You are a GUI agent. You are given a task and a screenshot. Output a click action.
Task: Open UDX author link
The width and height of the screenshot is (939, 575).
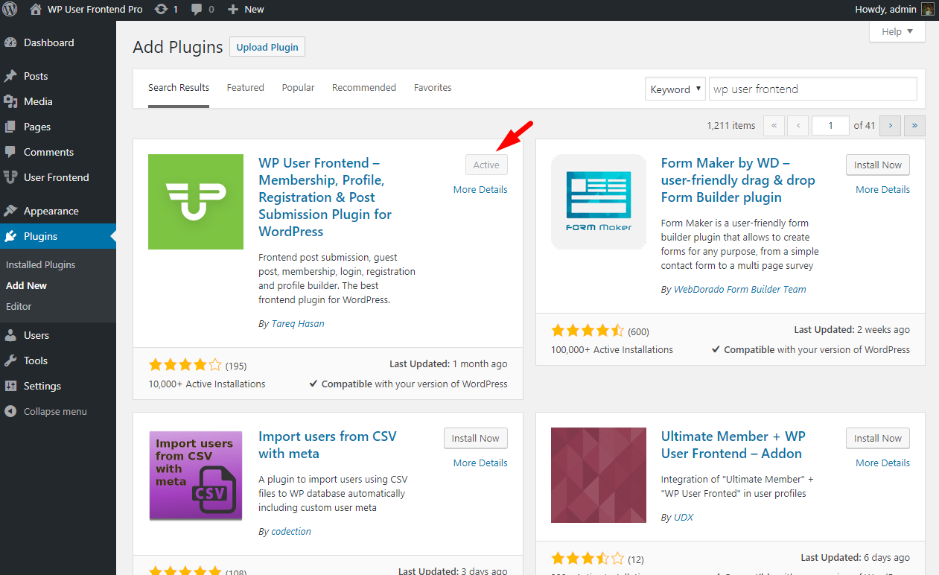684,517
